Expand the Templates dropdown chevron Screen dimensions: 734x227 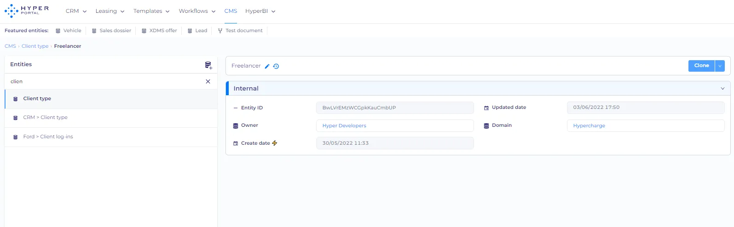[x=168, y=11]
